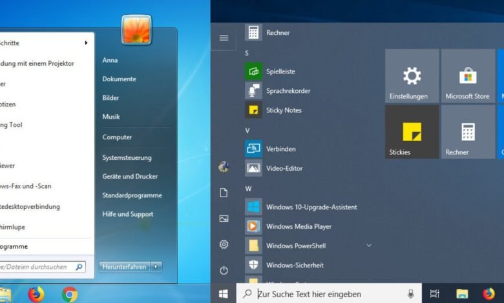
Task: Launch Verbinden app icon
Action: click(x=253, y=149)
